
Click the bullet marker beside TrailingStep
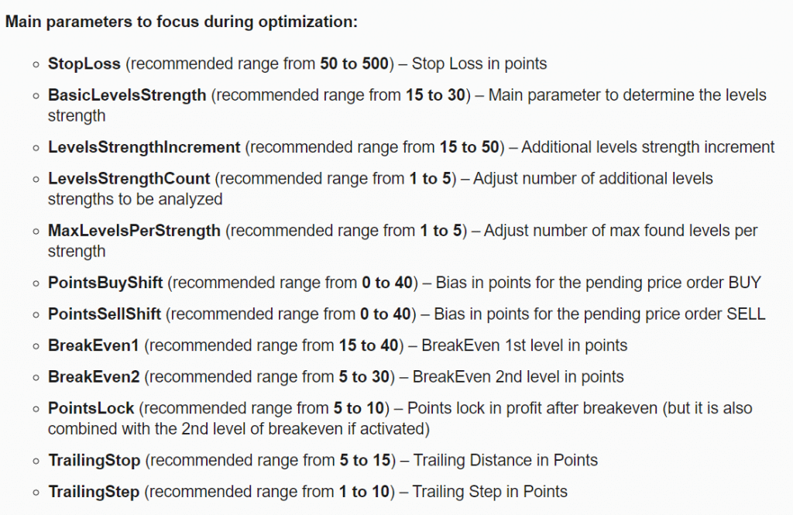36,492
